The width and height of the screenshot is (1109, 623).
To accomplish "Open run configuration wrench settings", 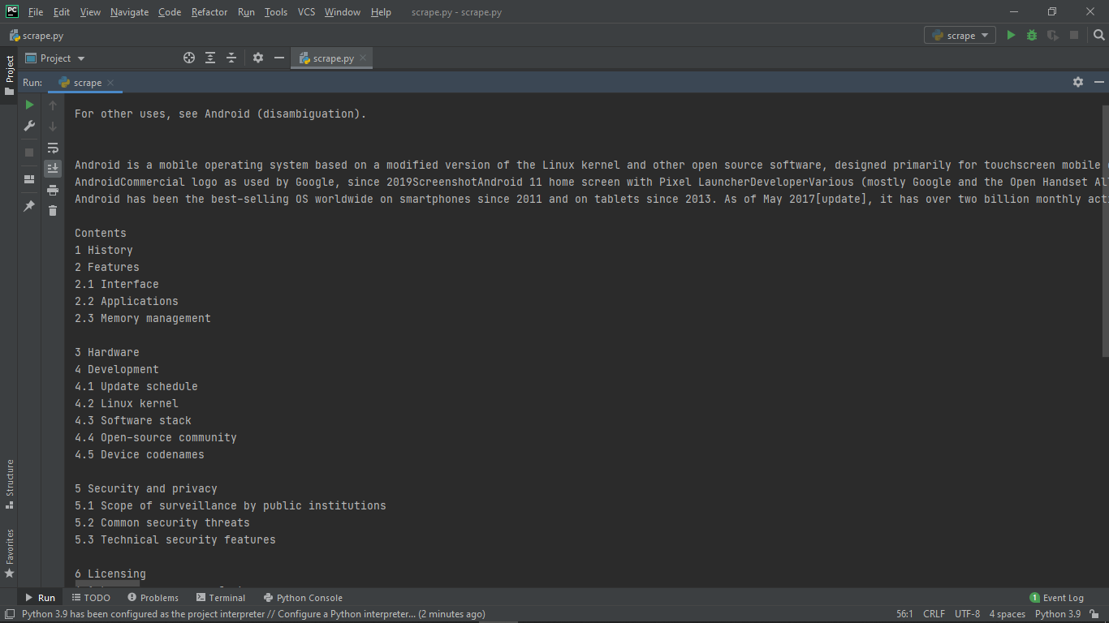I will pyautogui.click(x=29, y=126).
